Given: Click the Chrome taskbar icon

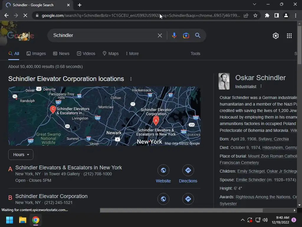Looking at the screenshot, I should coord(36,220).
